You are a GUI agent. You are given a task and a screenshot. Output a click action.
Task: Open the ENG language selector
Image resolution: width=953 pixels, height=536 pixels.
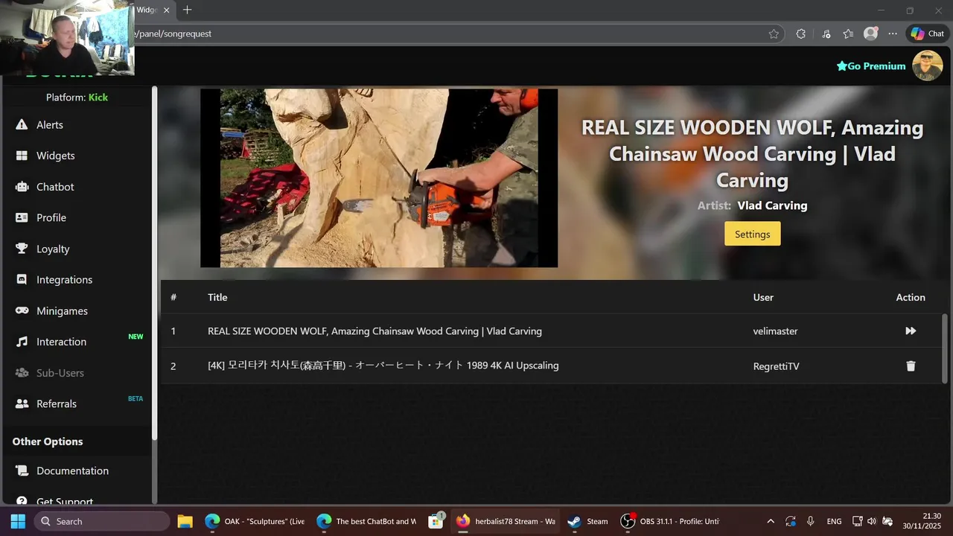(x=834, y=521)
